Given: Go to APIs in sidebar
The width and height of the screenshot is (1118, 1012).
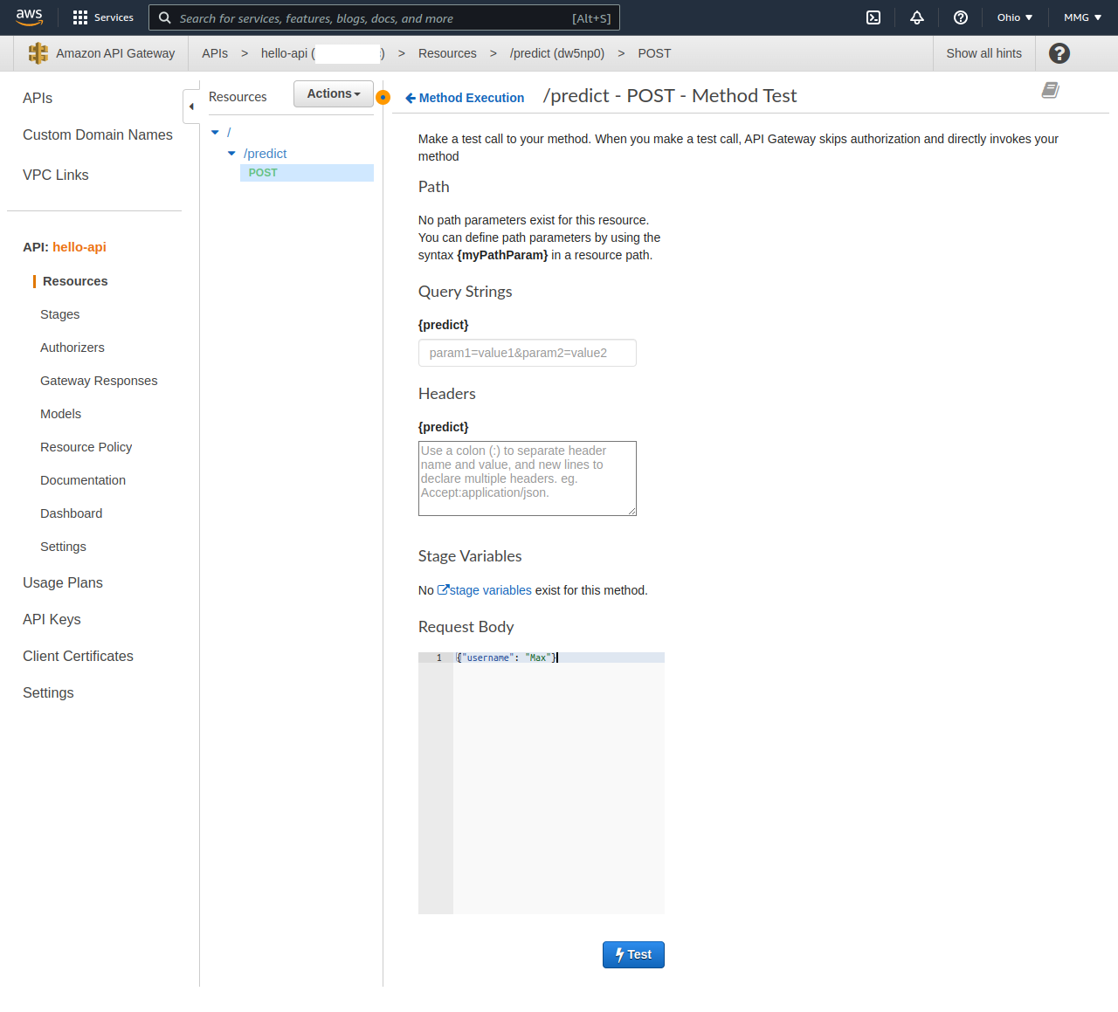Looking at the screenshot, I should click(x=38, y=98).
